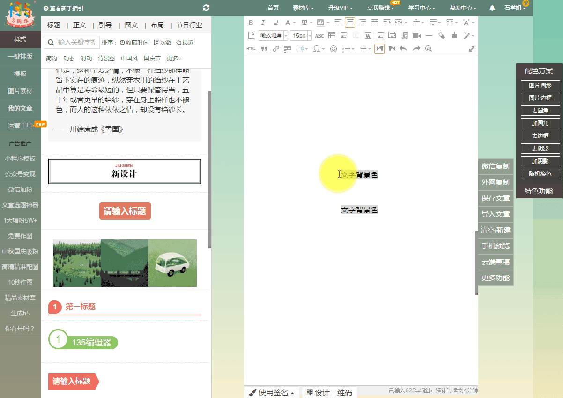Click the 微信复制 button
The image size is (563, 398).
[x=496, y=166]
